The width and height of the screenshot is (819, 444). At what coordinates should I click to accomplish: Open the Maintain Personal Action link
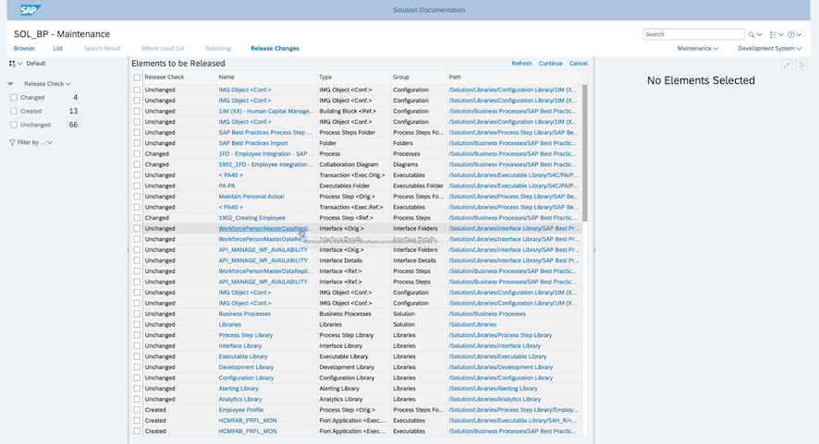click(251, 197)
